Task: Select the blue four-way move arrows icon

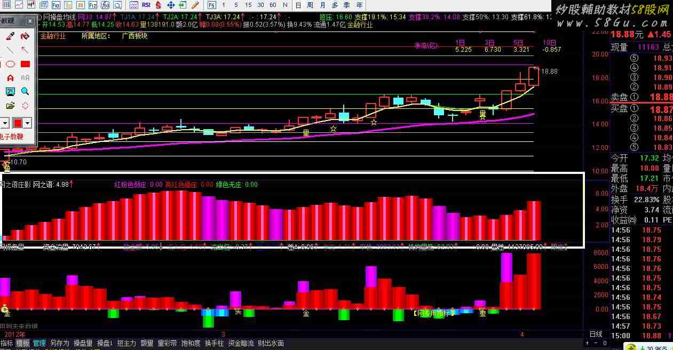Action: [171, 5]
